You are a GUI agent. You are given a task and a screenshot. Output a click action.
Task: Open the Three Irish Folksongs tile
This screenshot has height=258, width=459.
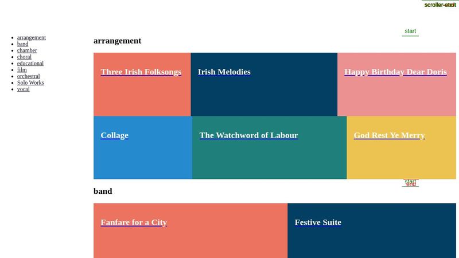[141, 72]
